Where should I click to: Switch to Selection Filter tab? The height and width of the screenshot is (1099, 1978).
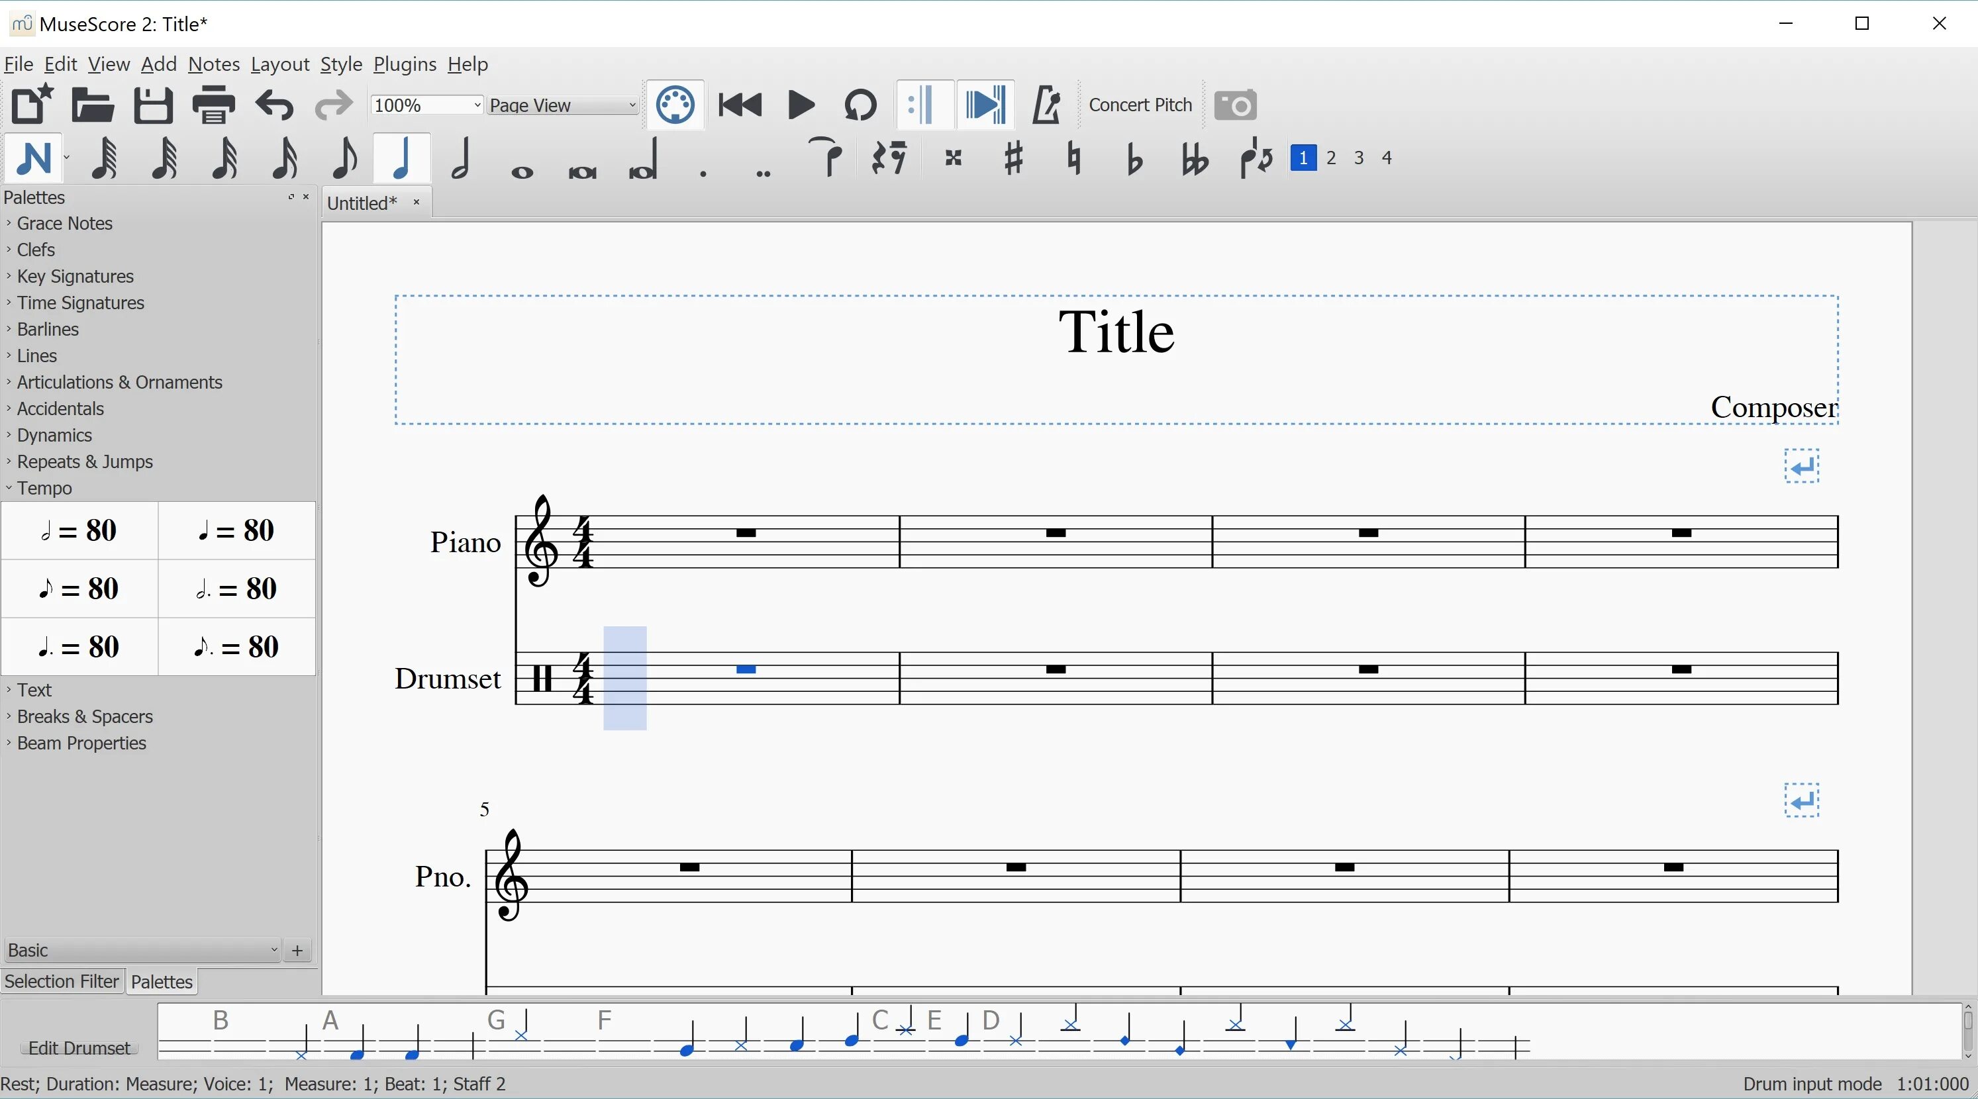point(62,980)
